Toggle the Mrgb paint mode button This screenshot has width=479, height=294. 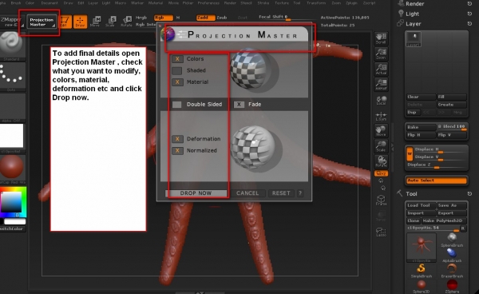coord(141,18)
